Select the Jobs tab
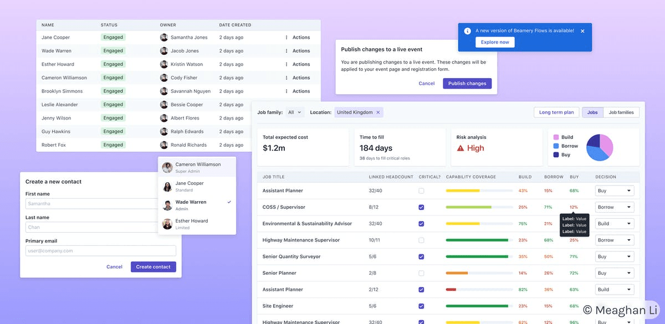This screenshot has width=665, height=324. (592, 112)
